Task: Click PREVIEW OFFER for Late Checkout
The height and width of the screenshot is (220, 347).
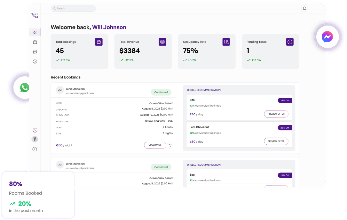Action: coord(276,141)
